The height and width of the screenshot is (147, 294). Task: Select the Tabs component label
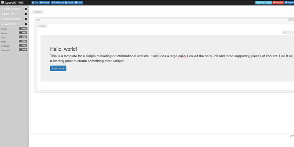point(3,38)
